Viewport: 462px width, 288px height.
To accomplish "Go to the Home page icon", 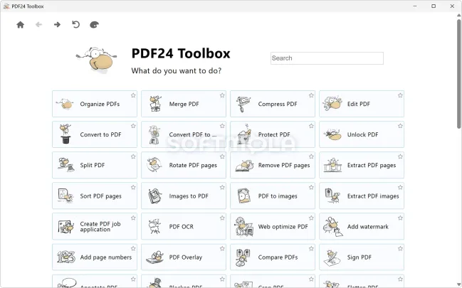I will click(x=21, y=25).
